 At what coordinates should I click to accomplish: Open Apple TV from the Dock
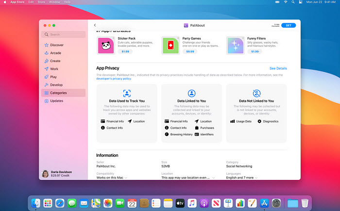[180, 203]
